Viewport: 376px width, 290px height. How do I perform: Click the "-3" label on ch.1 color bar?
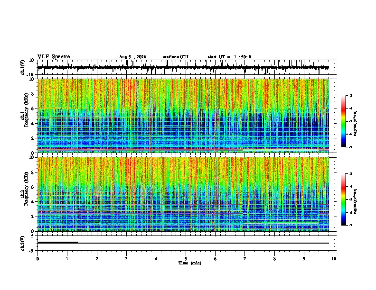tap(350, 96)
